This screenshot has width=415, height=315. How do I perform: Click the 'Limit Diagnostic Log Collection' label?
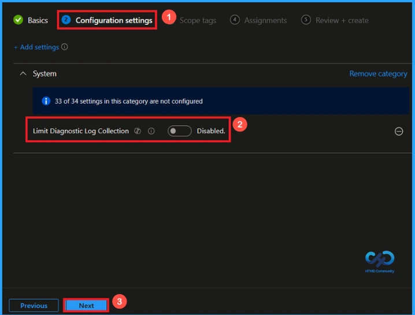tap(81, 131)
